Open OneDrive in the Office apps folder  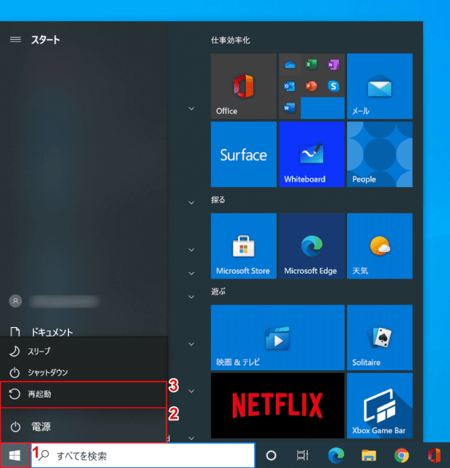click(x=290, y=64)
